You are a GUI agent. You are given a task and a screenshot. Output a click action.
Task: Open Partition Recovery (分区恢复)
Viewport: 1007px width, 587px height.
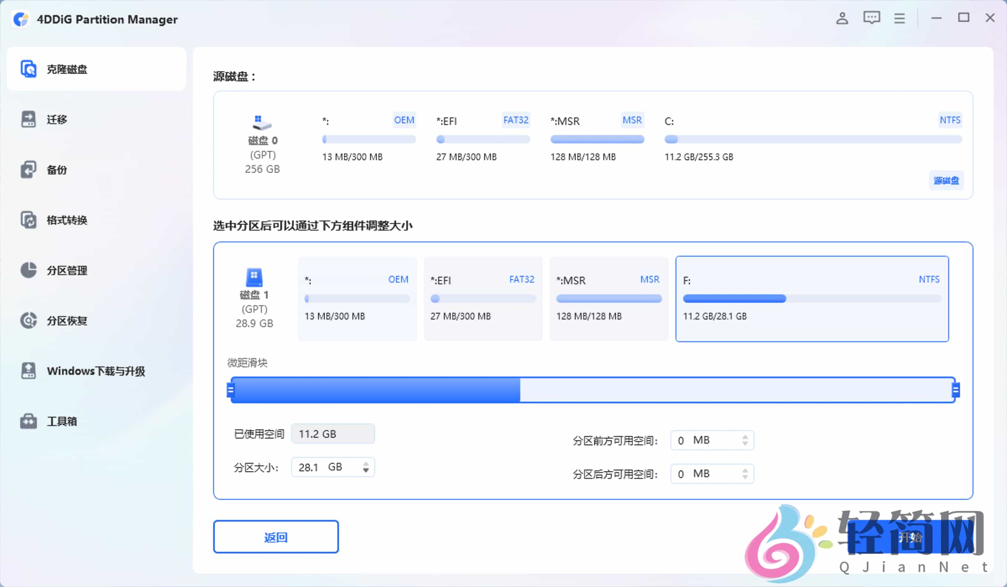pyautogui.click(x=66, y=320)
